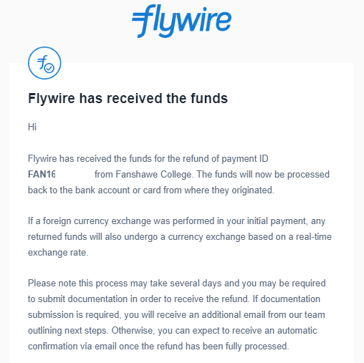Click the line starting 'Please note this process'
This screenshot has height=363, width=364.
pyautogui.click(x=177, y=284)
